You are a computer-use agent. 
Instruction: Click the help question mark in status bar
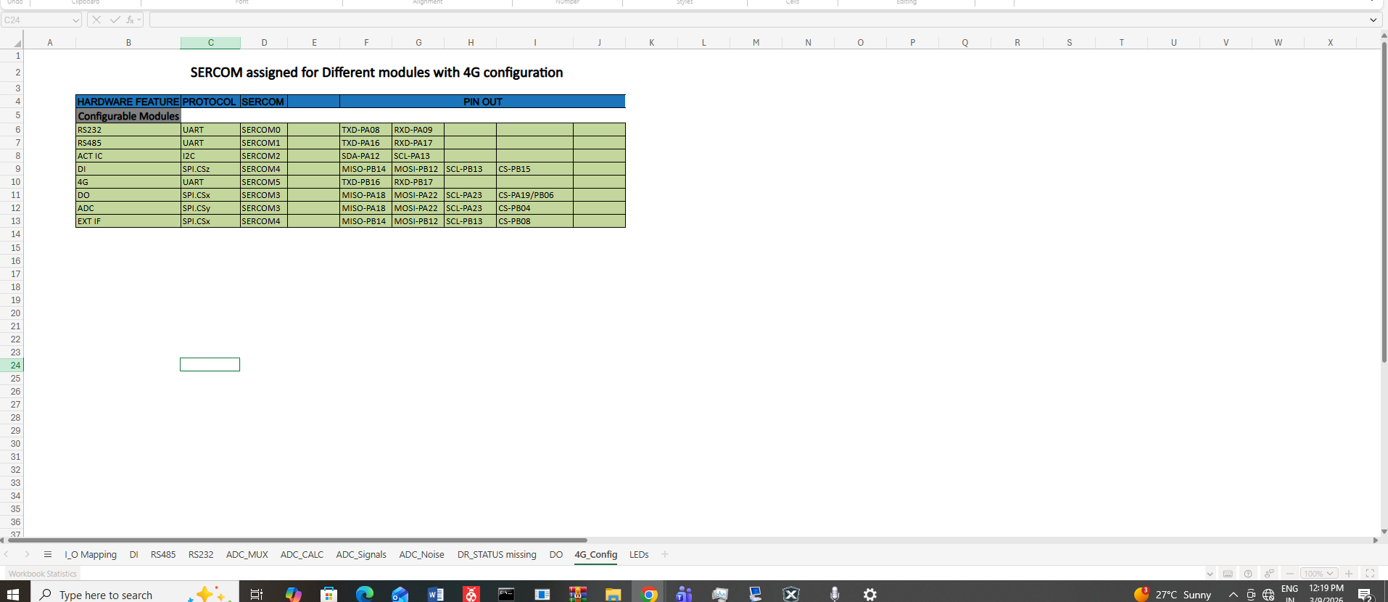tap(1248, 574)
